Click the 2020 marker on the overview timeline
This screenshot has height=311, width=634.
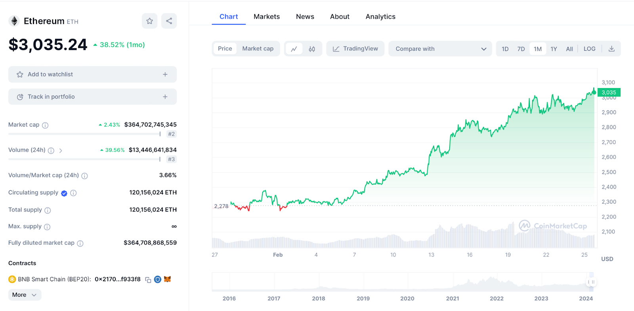[x=407, y=299]
